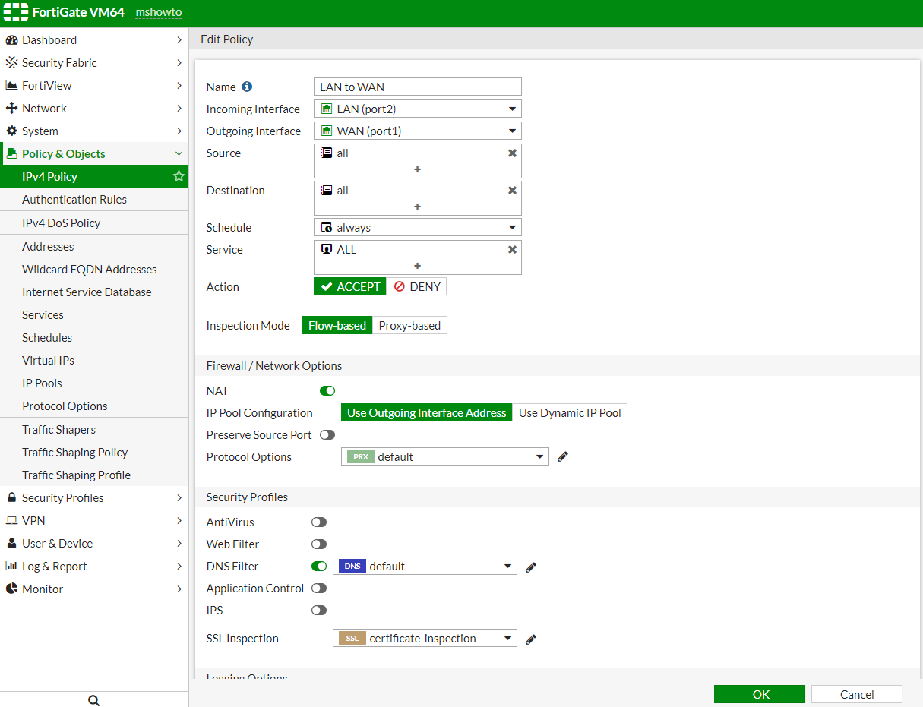The image size is (923, 707).
Task: Click the policy Name input field
Action: [418, 87]
